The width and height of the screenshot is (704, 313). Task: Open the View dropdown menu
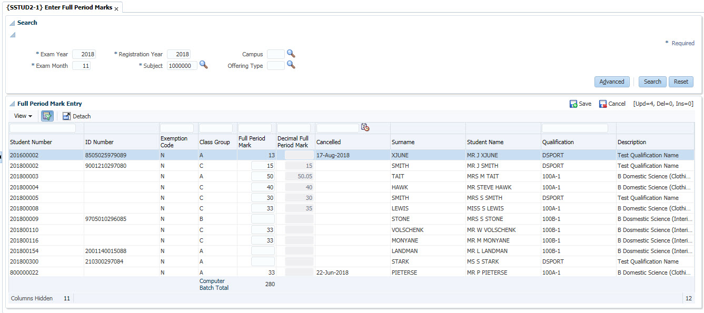tap(23, 116)
